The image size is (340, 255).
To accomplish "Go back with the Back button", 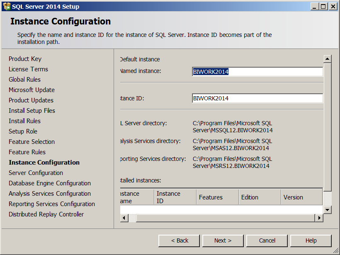I will tap(180, 240).
